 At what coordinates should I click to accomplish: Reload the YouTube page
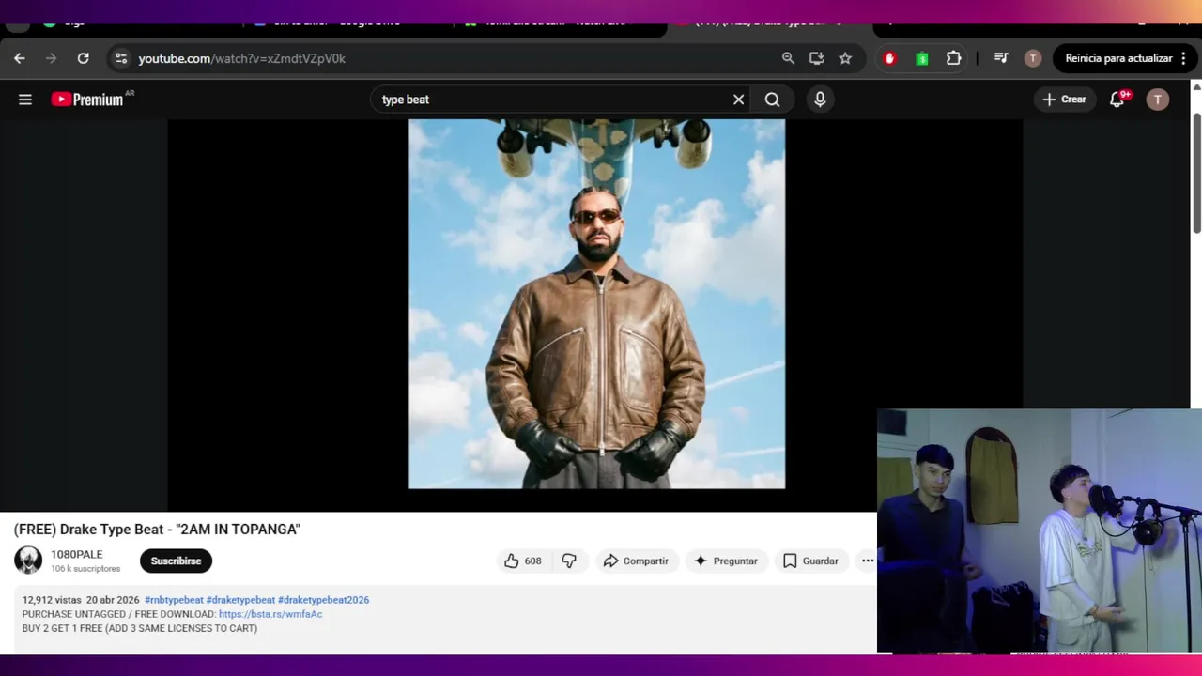tap(83, 58)
